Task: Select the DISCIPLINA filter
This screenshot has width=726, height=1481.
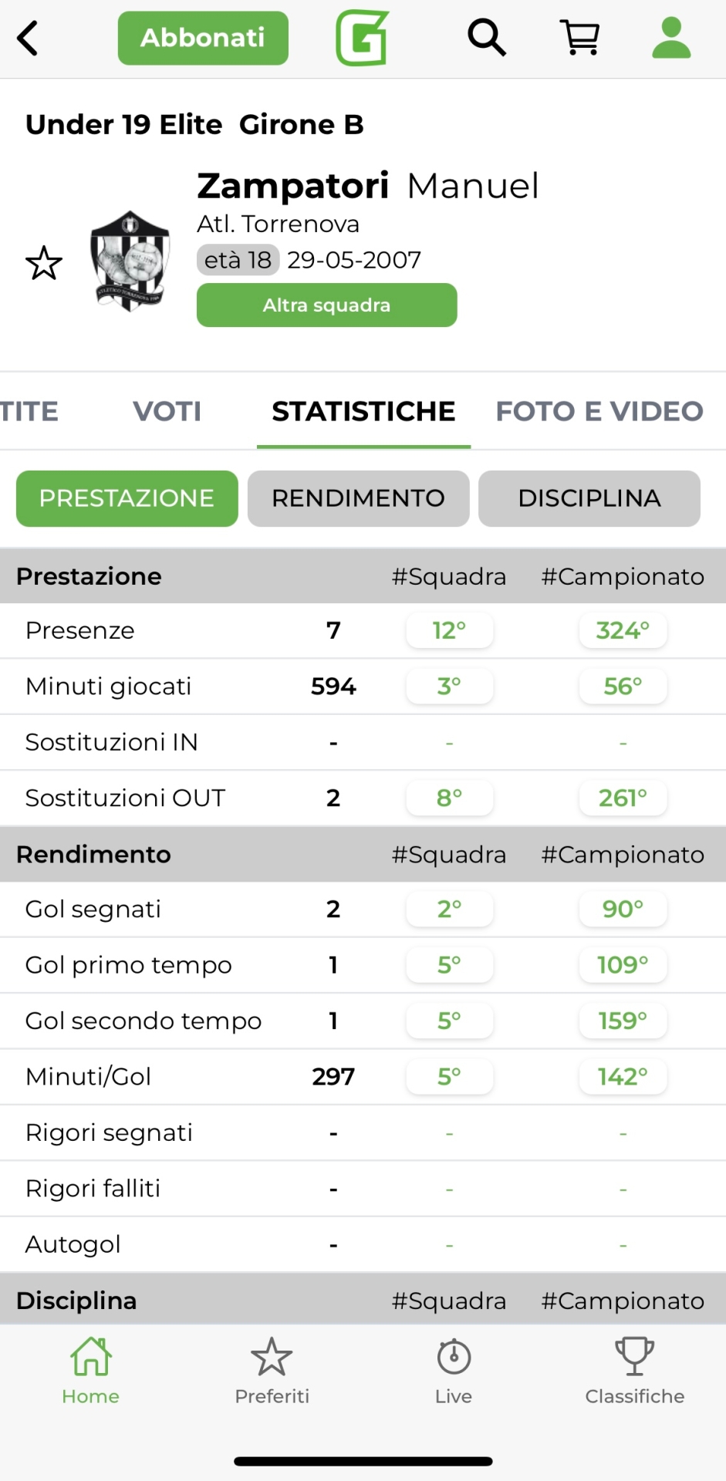Action: tap(589, 498)
